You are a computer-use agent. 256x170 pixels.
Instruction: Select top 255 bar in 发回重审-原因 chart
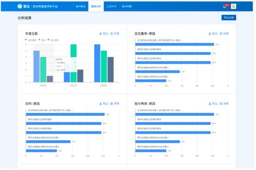coord(174,44)
